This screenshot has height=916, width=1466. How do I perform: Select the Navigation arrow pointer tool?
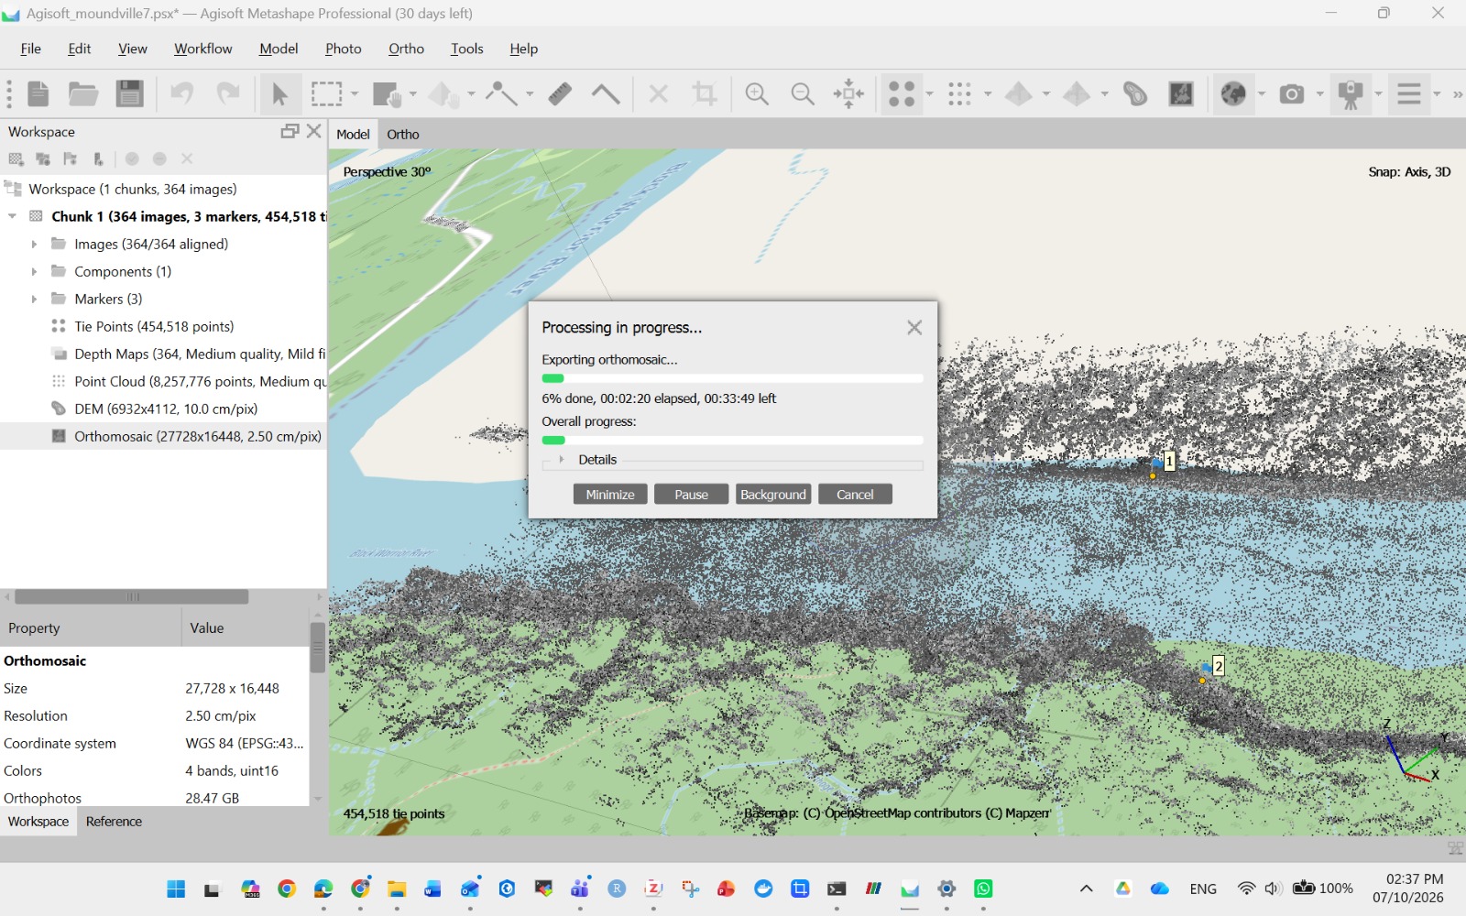pyautogui.click(x=280, y=93)
